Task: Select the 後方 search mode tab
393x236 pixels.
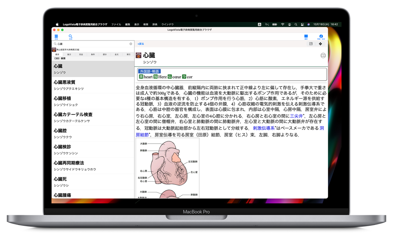Action: [69, 54]
